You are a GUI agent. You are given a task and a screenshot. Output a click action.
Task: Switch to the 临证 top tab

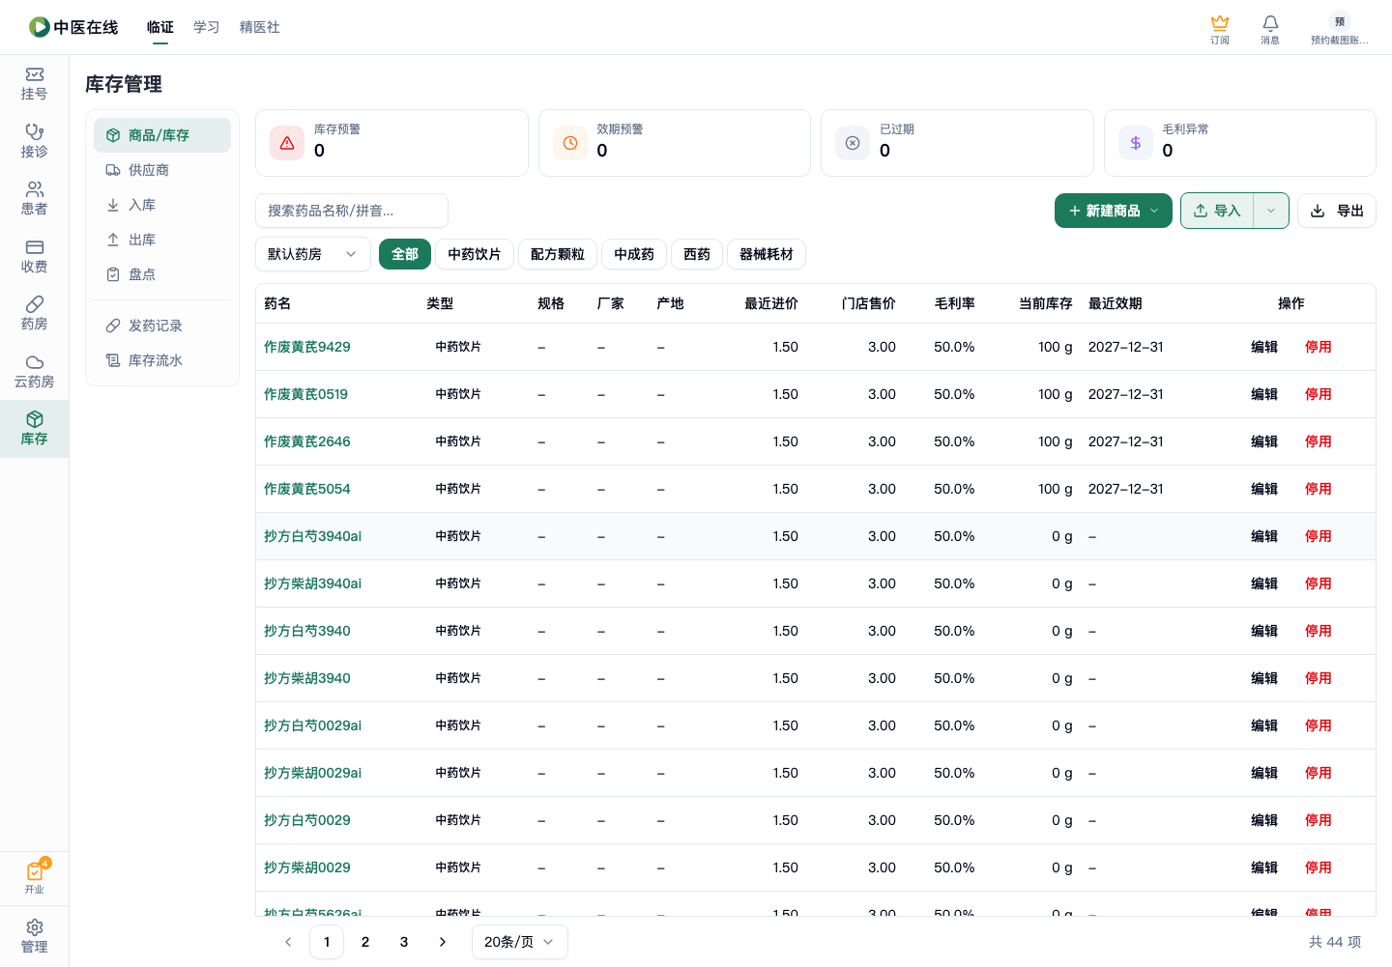point(160,27)
